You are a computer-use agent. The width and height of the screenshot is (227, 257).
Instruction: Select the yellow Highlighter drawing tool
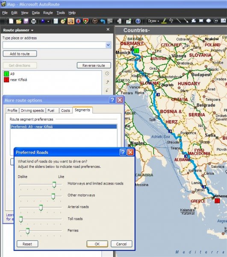[x=164, y=21]
